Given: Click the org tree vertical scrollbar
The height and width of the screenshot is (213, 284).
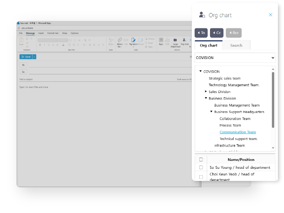Looking at the screenshot, I should (273, 100).
